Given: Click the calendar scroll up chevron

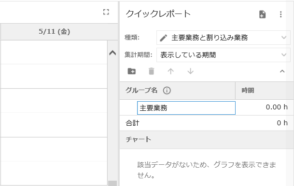Looking at the screenshot, I should pyautogui.click(x=112, y=53).
